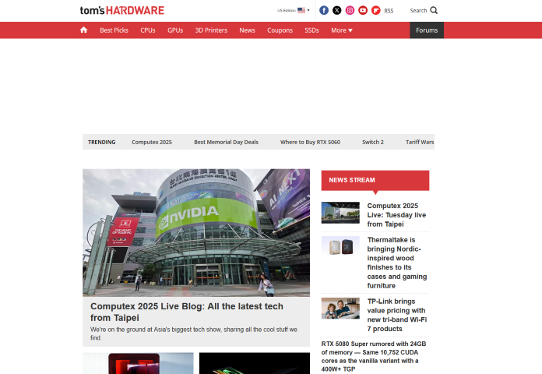Expand the More navigation menu
This screenshot has height=374, width=542.
coord(342,30)
